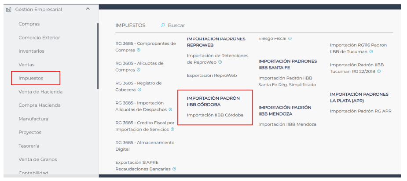Click the IMPORTACIÓN PADRÓN IIBB CÓRDOBA heading

point(213,101)
